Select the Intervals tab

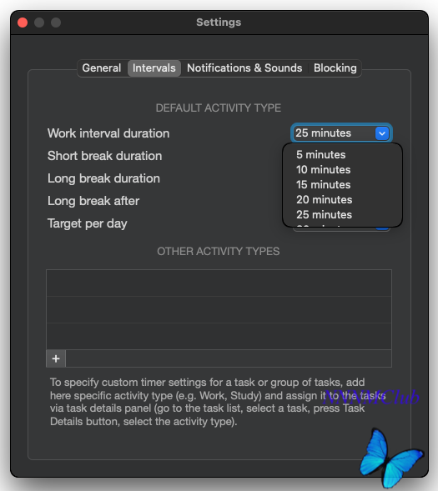[x=154, y=68]
